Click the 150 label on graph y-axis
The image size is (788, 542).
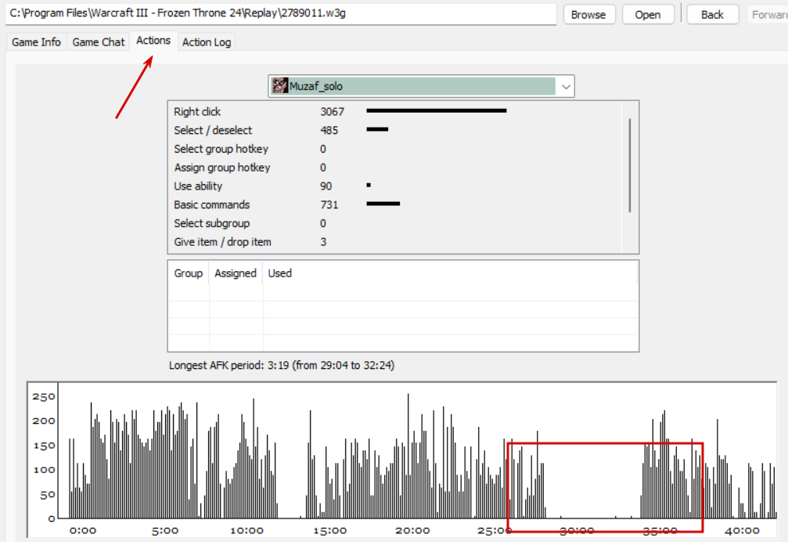tap(44, 446)
